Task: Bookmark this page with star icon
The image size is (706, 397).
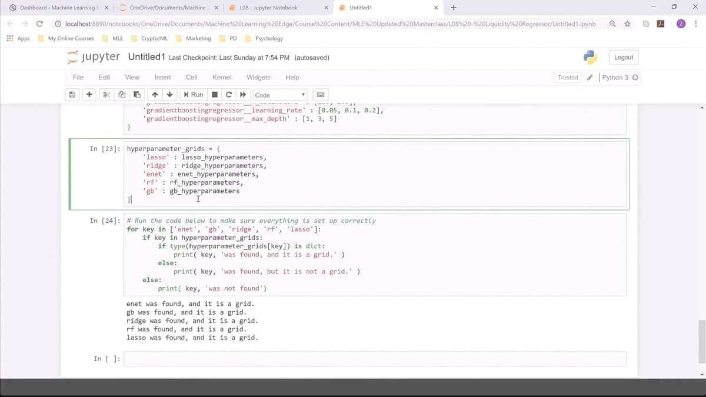Action: point(628,24)
